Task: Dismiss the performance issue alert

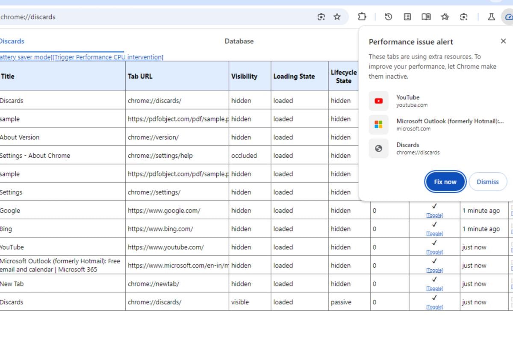Action: tap(487, 182)
